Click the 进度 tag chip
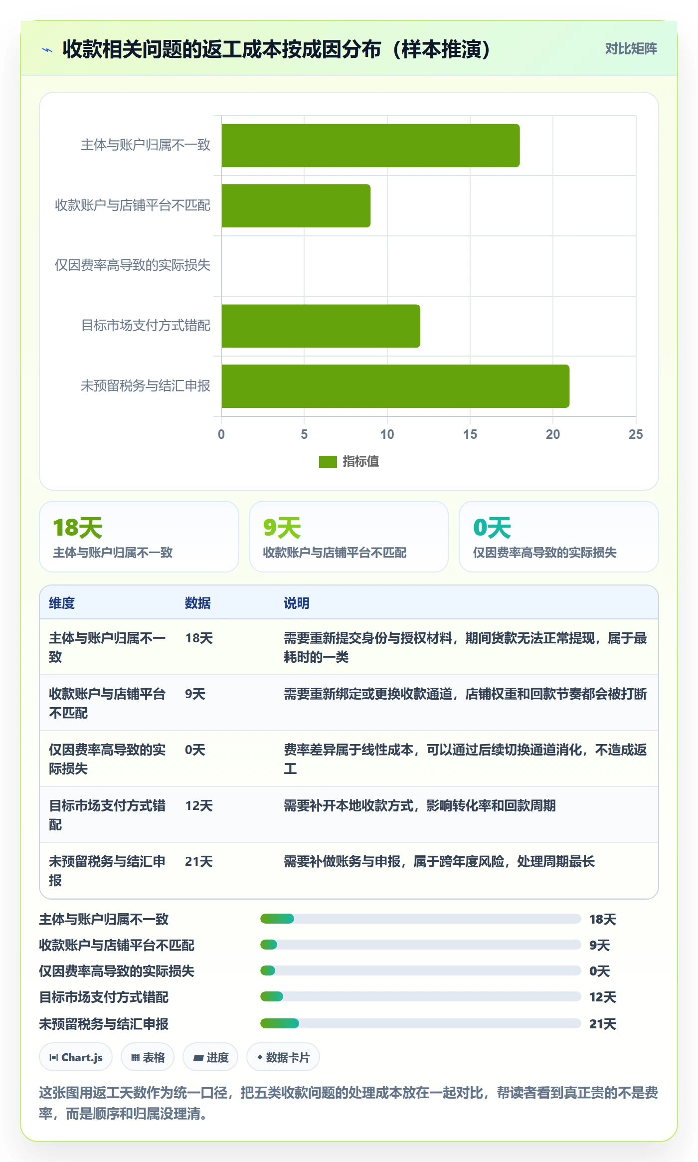Screen dimensions: 698x1162 [x=210, y=1057]
